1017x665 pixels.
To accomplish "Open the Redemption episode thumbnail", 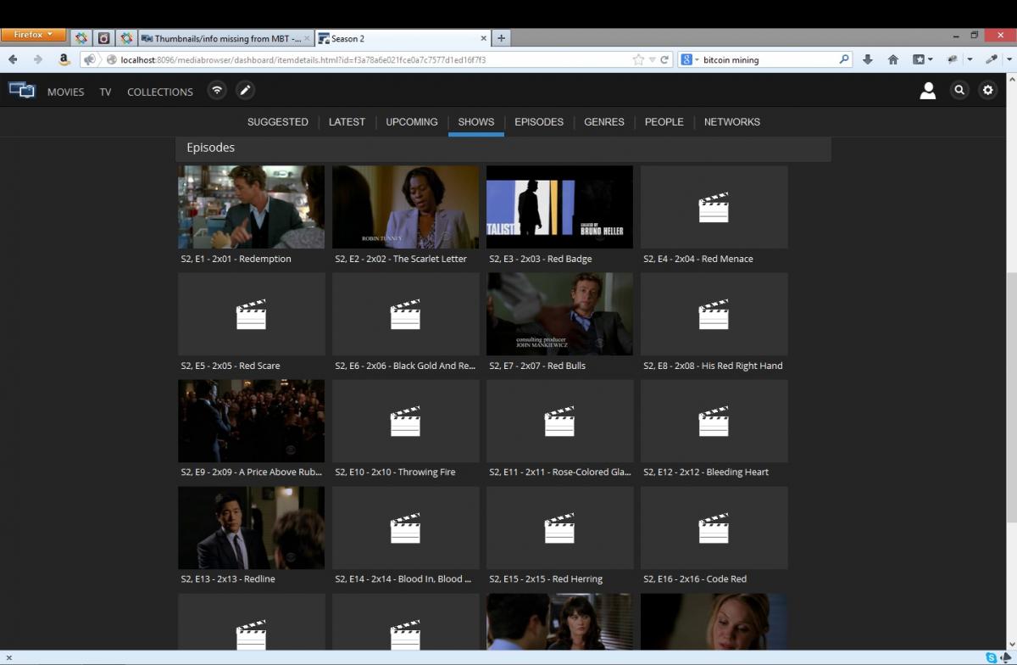I will pos(251,207).
